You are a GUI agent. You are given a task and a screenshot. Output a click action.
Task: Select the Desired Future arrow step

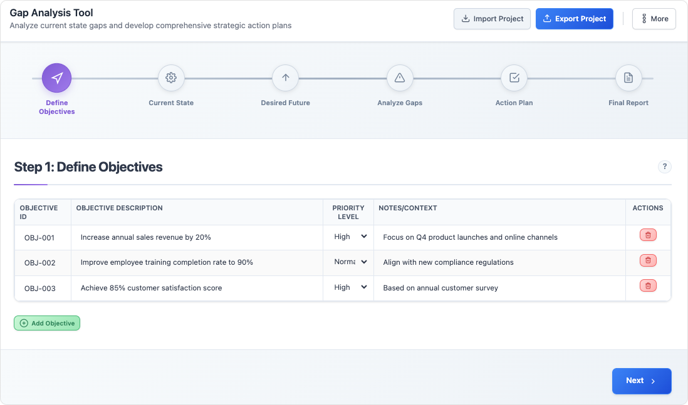286,78
